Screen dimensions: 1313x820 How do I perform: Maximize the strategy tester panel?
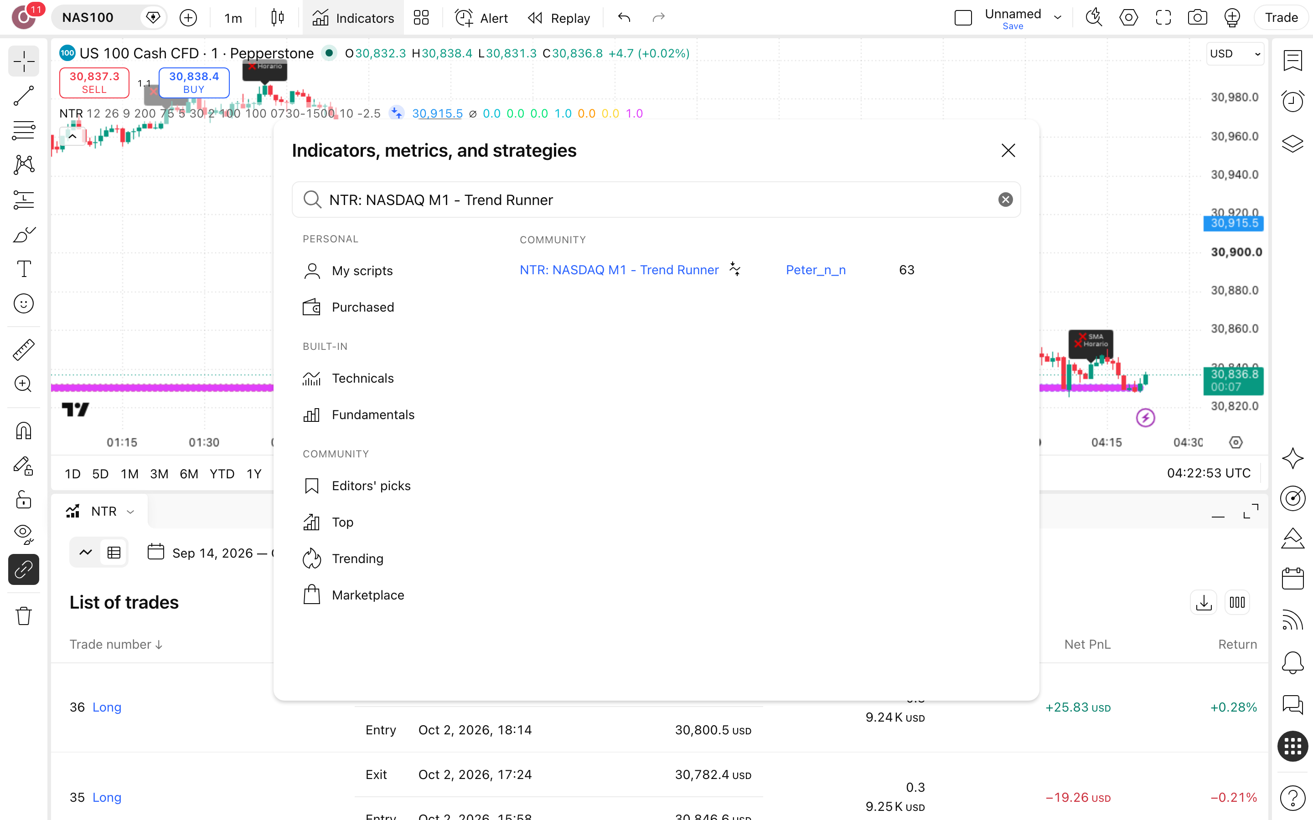tap(1251, 511)
